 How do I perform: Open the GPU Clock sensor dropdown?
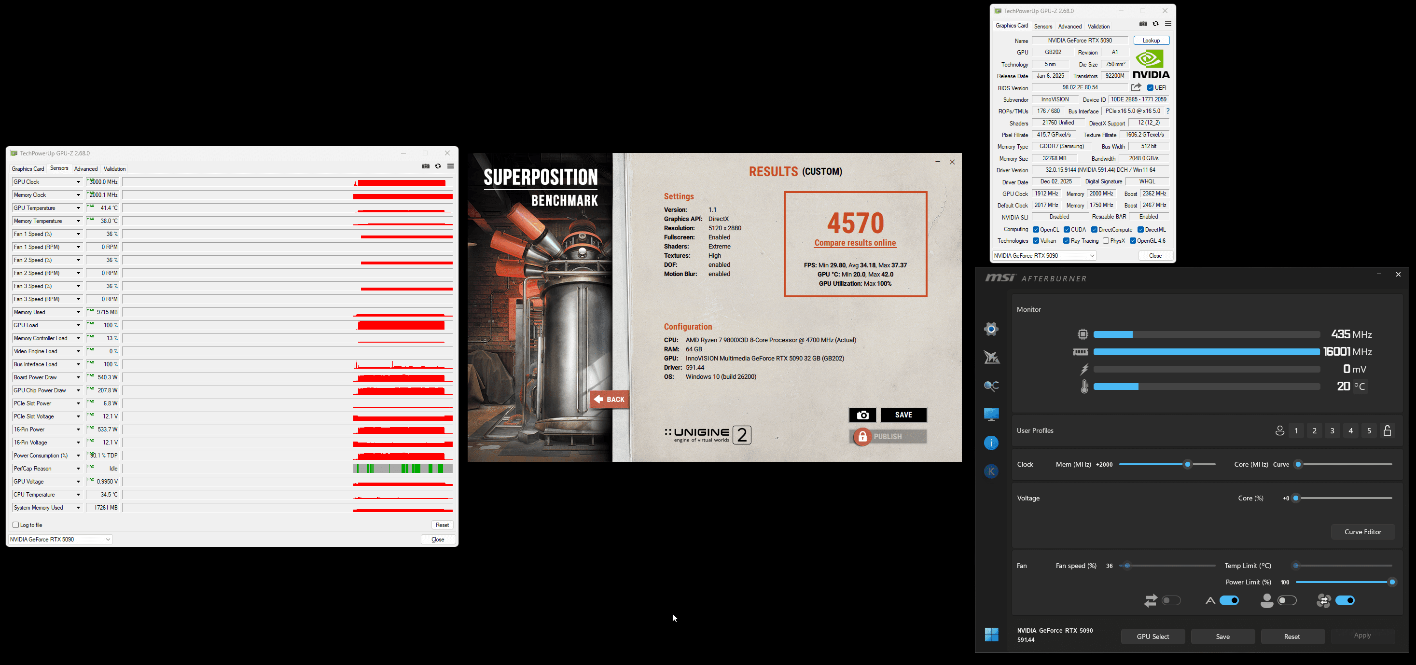78,182
